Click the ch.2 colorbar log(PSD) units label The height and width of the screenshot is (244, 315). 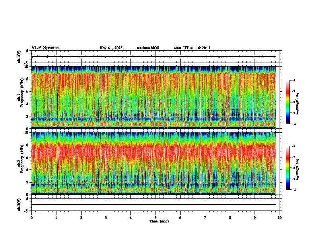click(x=298, y=169)
